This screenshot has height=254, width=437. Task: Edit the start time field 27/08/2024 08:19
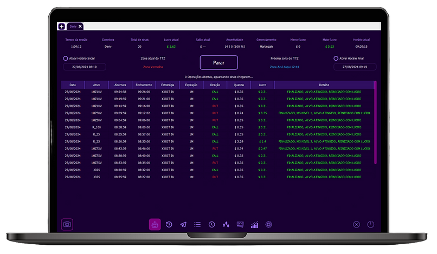pyautogui.click(x=84, y=67)
